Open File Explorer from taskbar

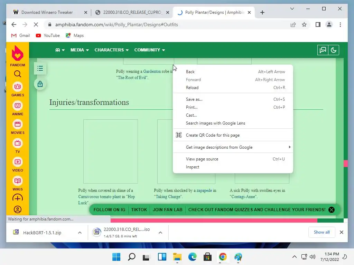177,257
